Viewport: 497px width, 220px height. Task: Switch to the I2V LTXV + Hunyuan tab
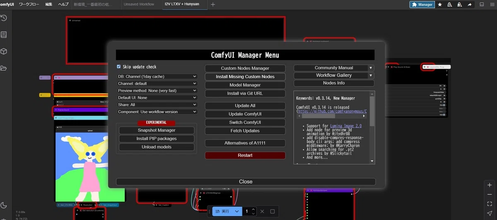coord(182,4)
